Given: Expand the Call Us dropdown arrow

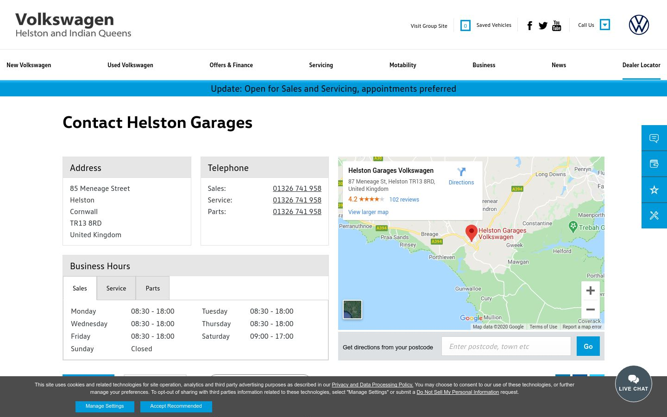Looking at the screenshot, I should (605, 25).
